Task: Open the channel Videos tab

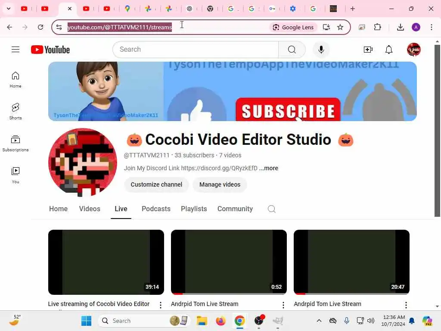Action: coord(90,209)
